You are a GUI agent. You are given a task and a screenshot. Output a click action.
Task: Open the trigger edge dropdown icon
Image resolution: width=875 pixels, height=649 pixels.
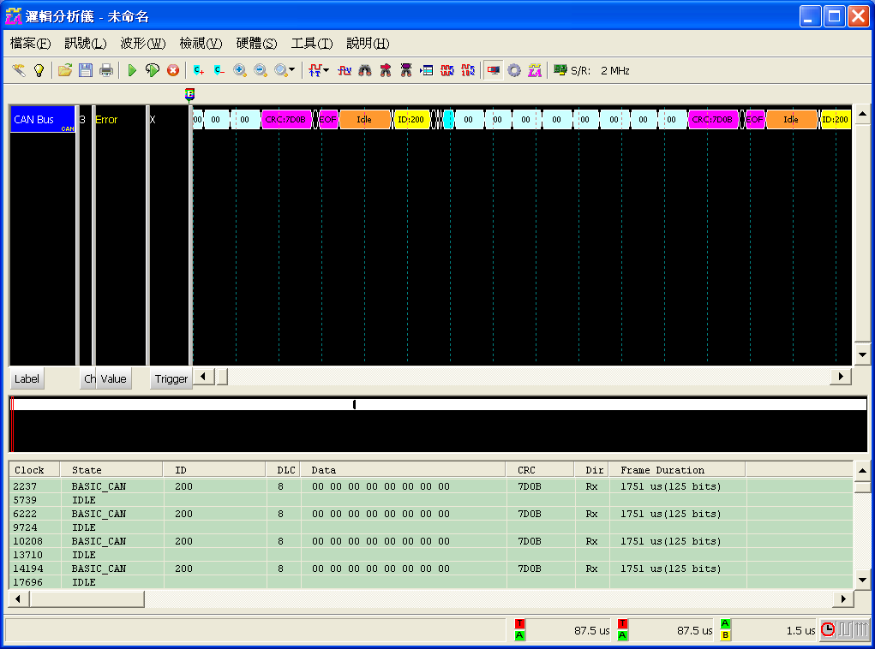coord(319,70)
